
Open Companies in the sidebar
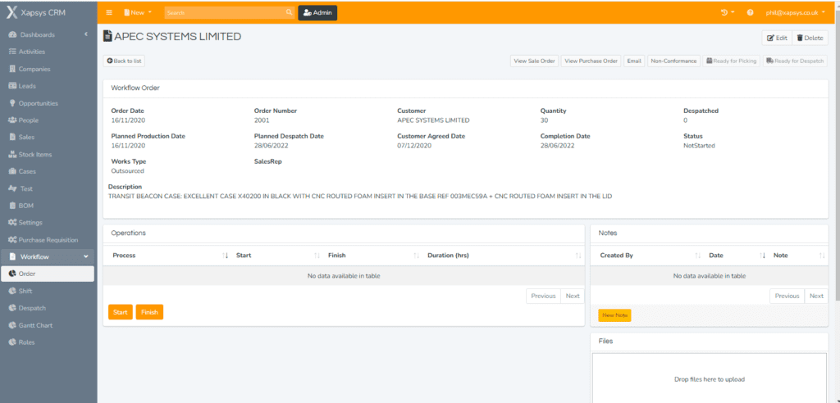(x=34, y=69)
